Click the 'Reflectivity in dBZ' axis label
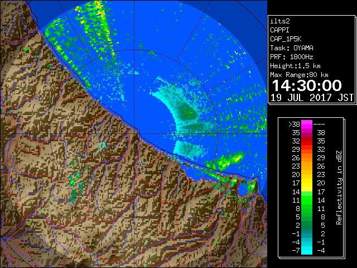The image size is (357, 268). [339, 188]
